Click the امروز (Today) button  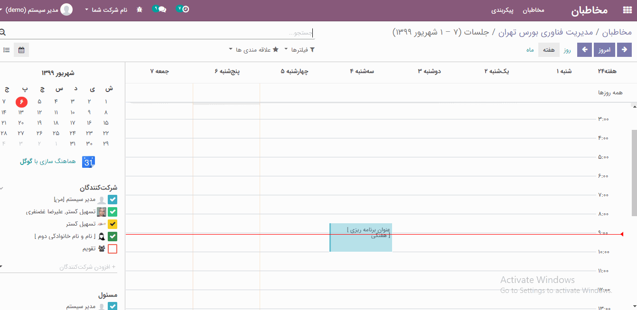click(x=604, y=50)
